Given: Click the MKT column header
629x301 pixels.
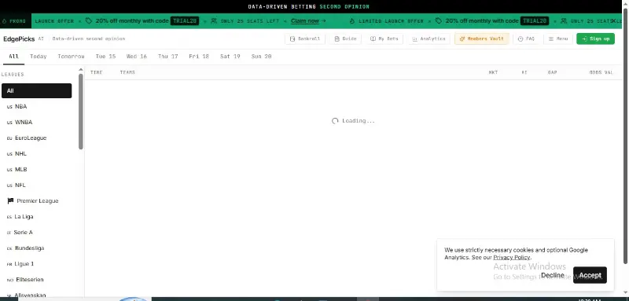Looking at the screenshot, I should [493, 72].
